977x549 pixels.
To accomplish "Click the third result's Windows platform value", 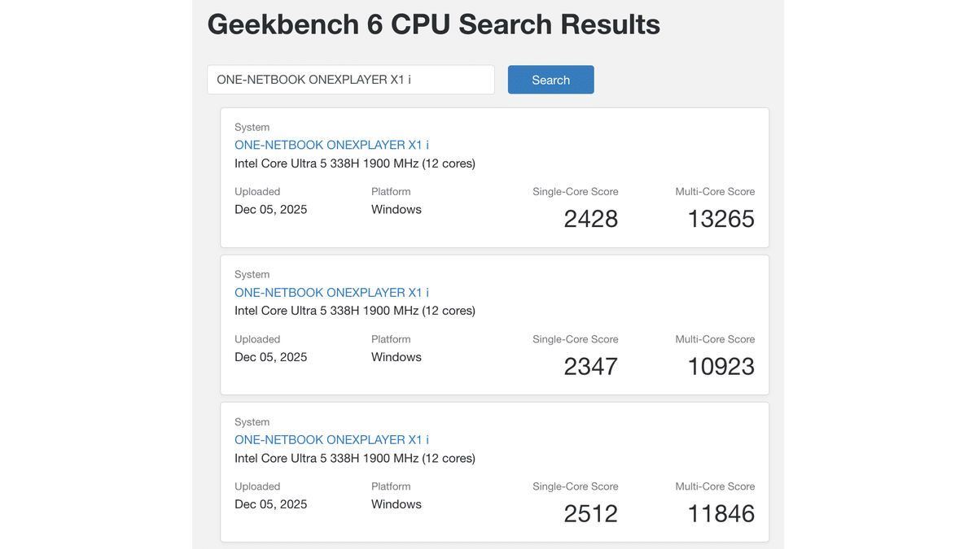I will click(x=396, y=504).
